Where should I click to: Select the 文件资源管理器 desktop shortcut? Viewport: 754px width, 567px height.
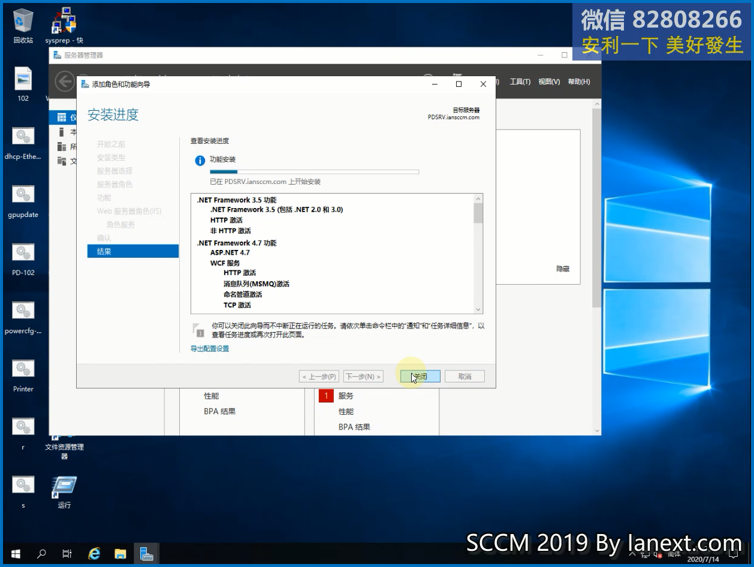(x=64, y=447)
